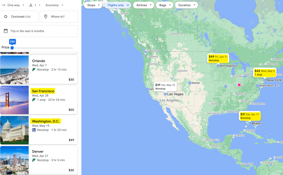Viewport: 283px width, 175px height.
Task: Open Trip in the next 6 months field
Action: click(x=39, y=31)
